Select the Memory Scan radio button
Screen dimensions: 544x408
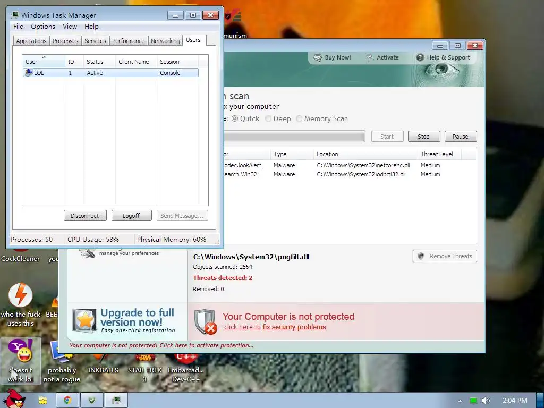click(299, 118)
